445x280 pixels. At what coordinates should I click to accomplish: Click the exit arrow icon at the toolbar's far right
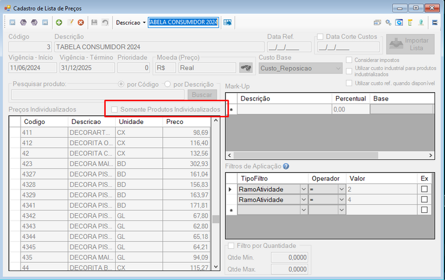[435, 22]
